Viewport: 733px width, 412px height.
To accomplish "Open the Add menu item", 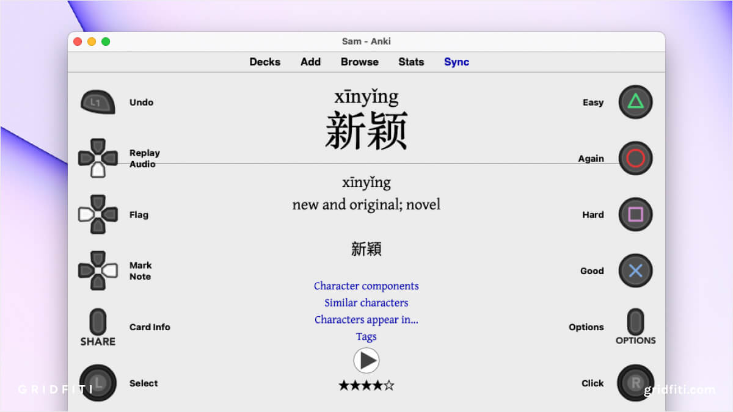I will [x=310, y=62].
